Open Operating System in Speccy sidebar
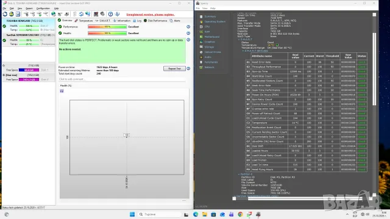This screenshot has width=390, height=219. point(214,22)
